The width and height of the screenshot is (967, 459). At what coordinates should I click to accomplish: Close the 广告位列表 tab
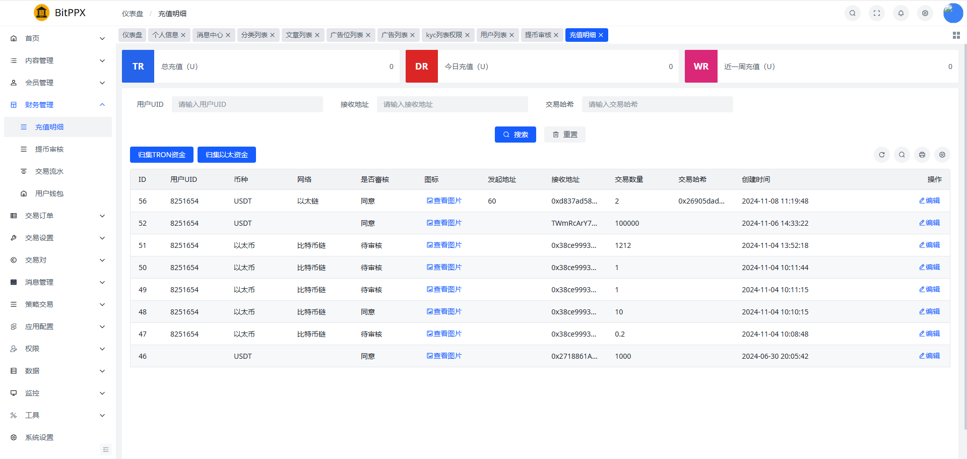point(368,35)
